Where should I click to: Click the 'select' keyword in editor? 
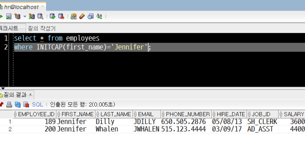pos(25,38)
